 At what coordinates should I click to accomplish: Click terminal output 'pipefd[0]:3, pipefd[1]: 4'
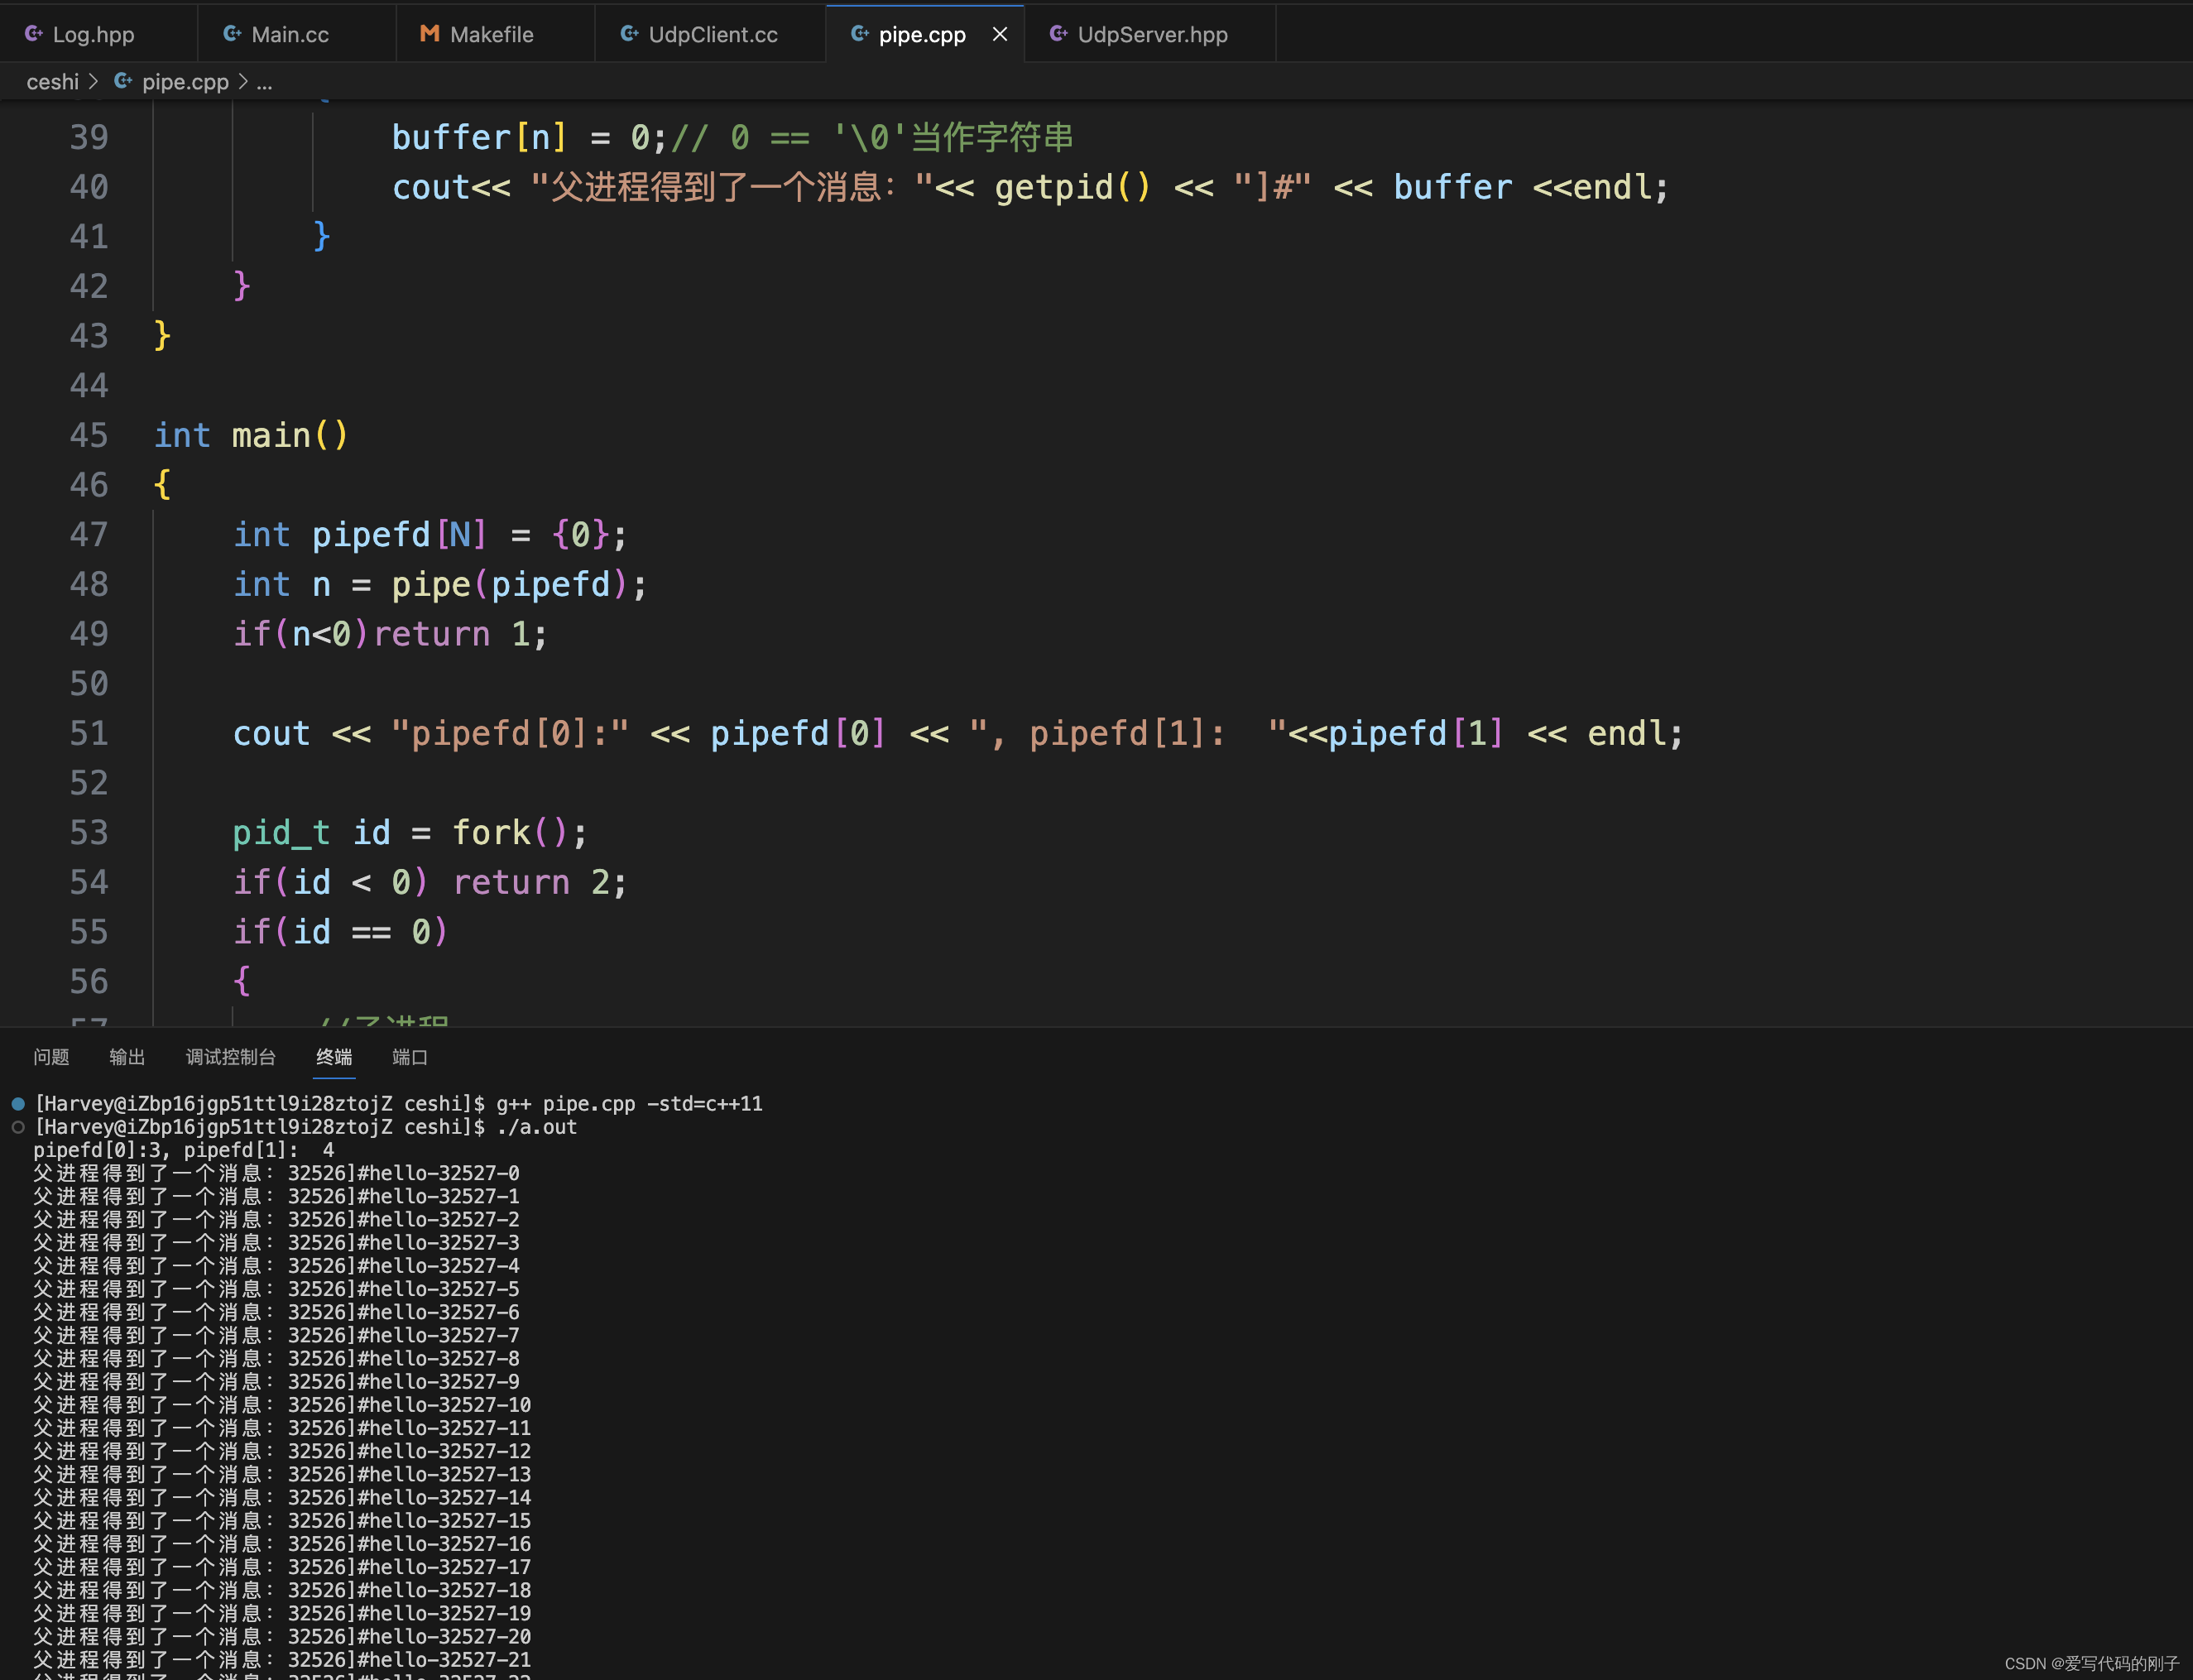pyautogui.click(x=184, y=1150)
